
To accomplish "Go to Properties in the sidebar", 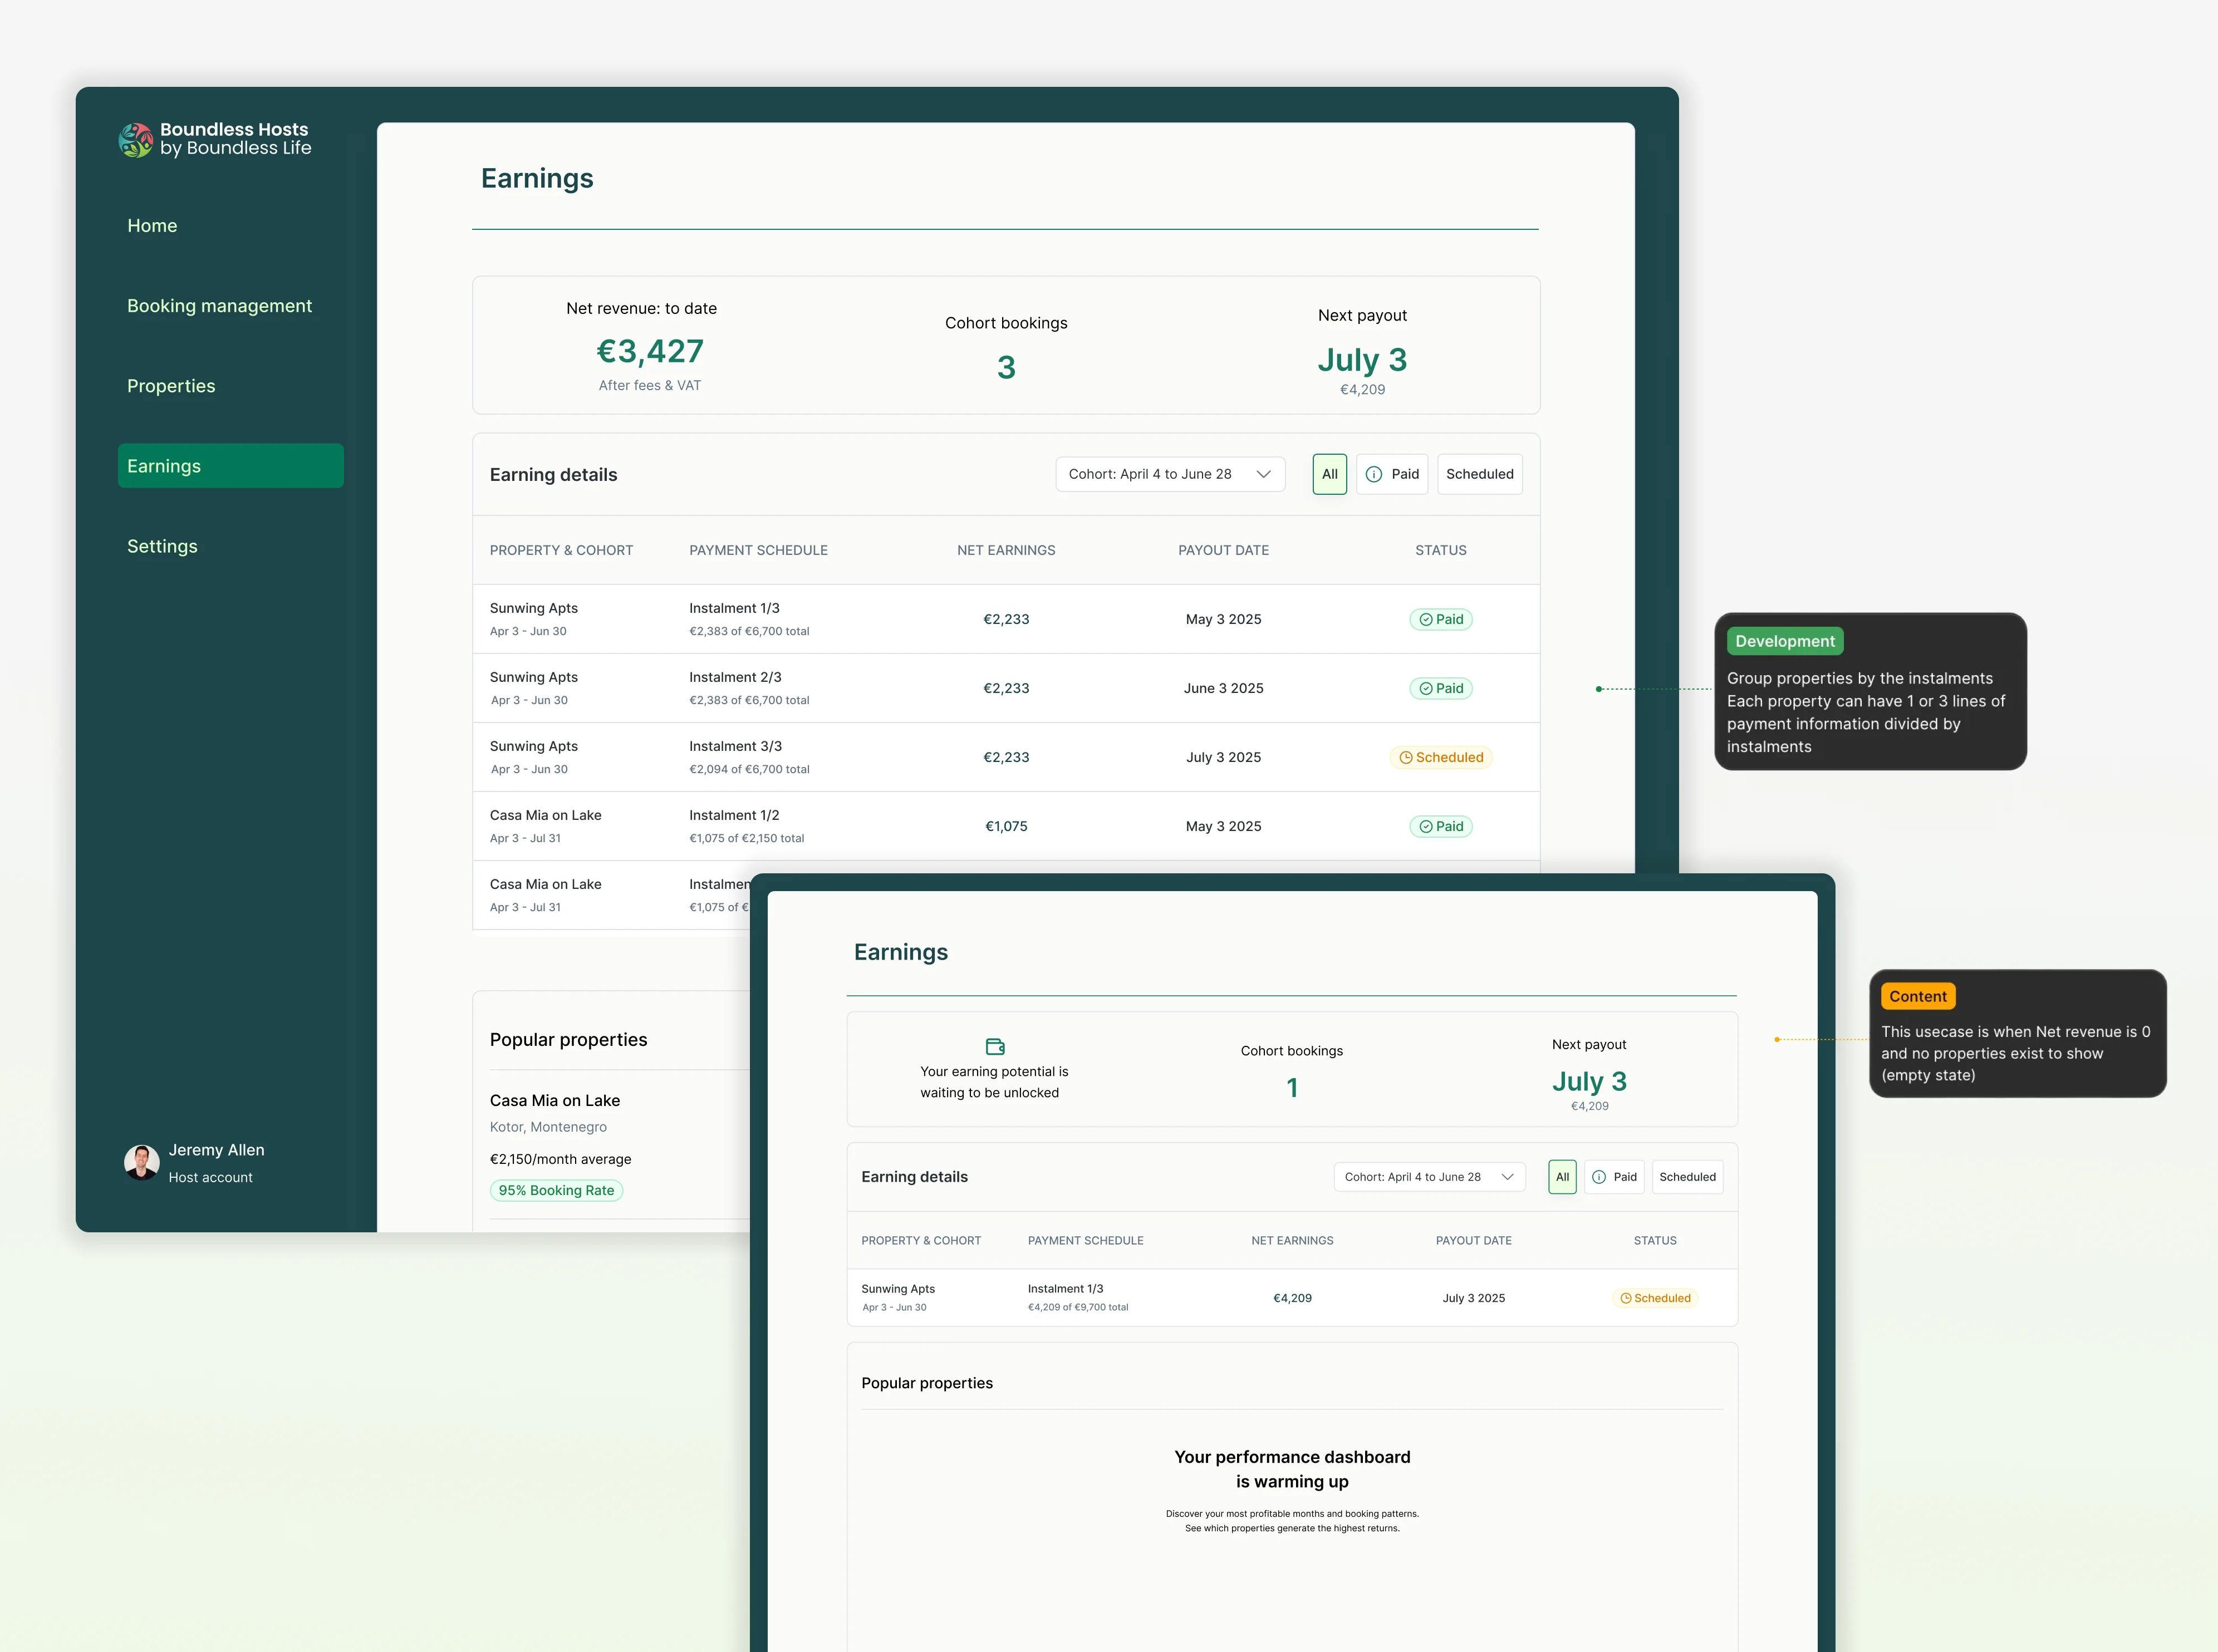I will tap(171, 386).
